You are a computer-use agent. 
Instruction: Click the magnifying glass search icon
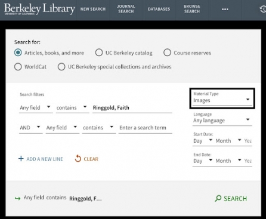(x=218, y=198)
